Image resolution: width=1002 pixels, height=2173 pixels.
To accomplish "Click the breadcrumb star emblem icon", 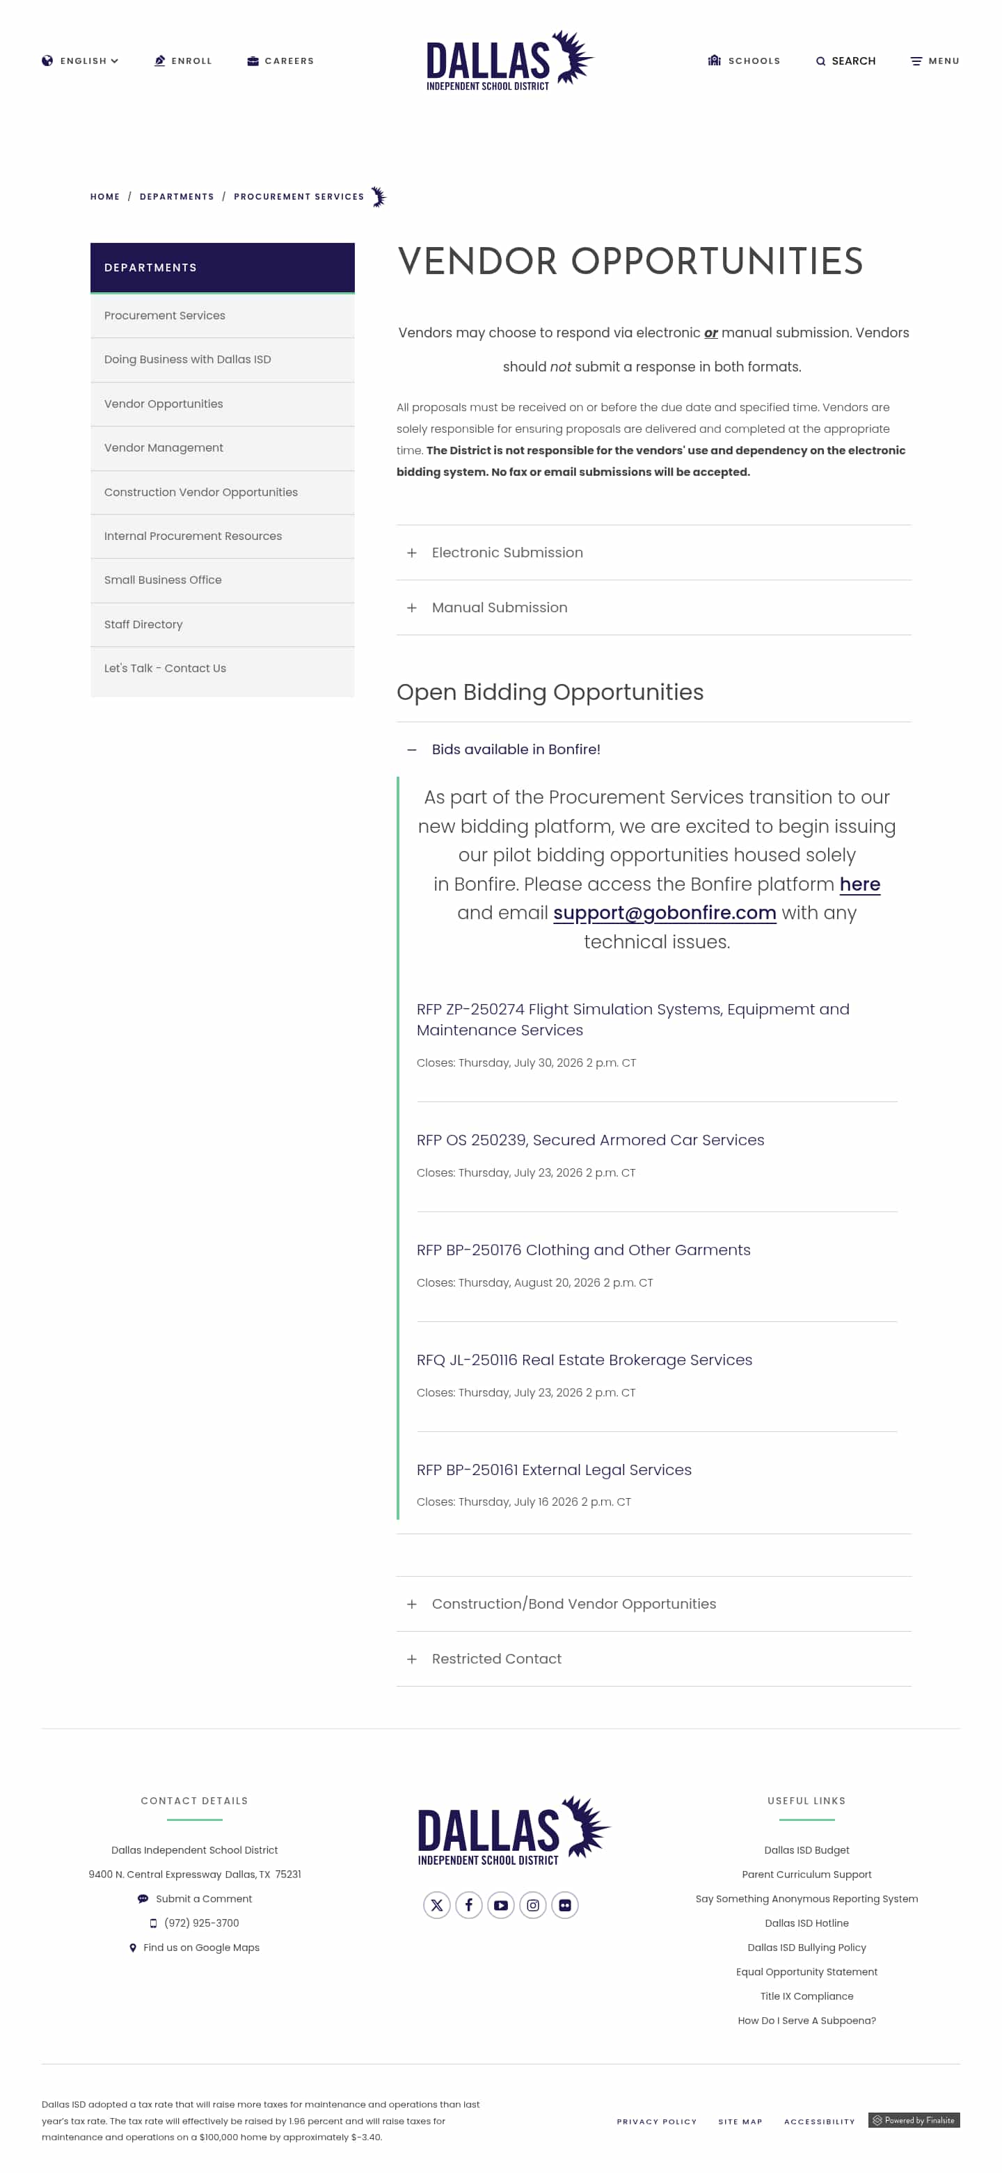I will pyautogui.click(x=379, y=196).
